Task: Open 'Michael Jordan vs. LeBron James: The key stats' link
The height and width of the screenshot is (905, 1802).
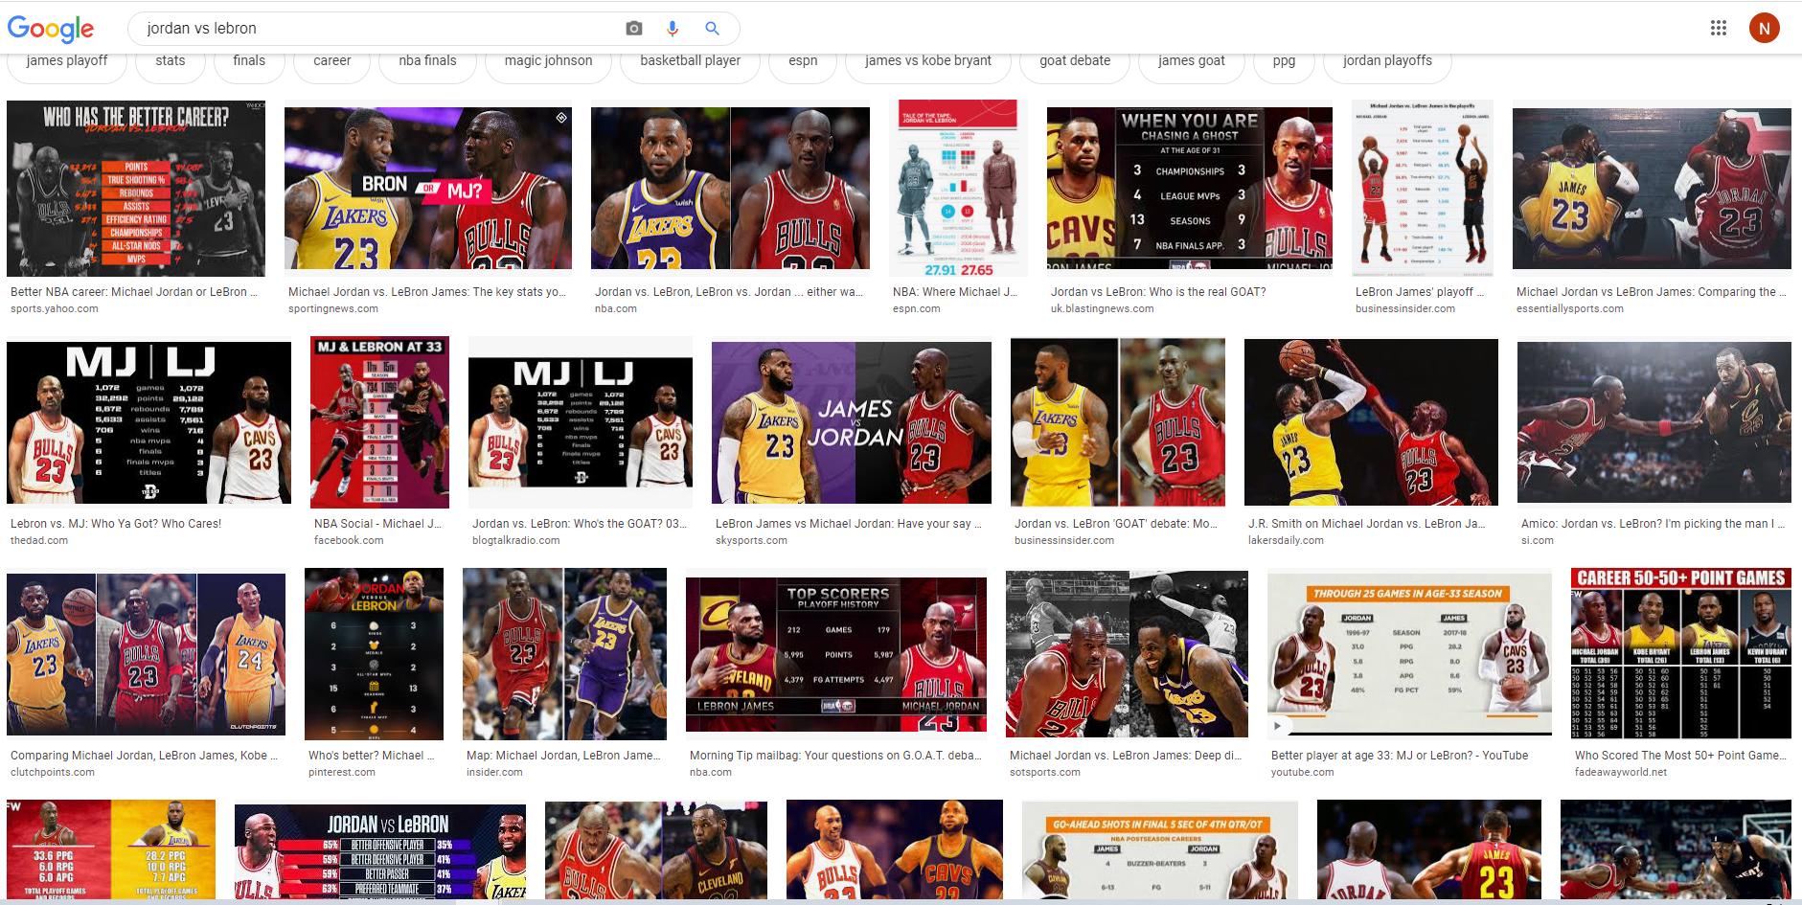Action: [x=427, y=292]
